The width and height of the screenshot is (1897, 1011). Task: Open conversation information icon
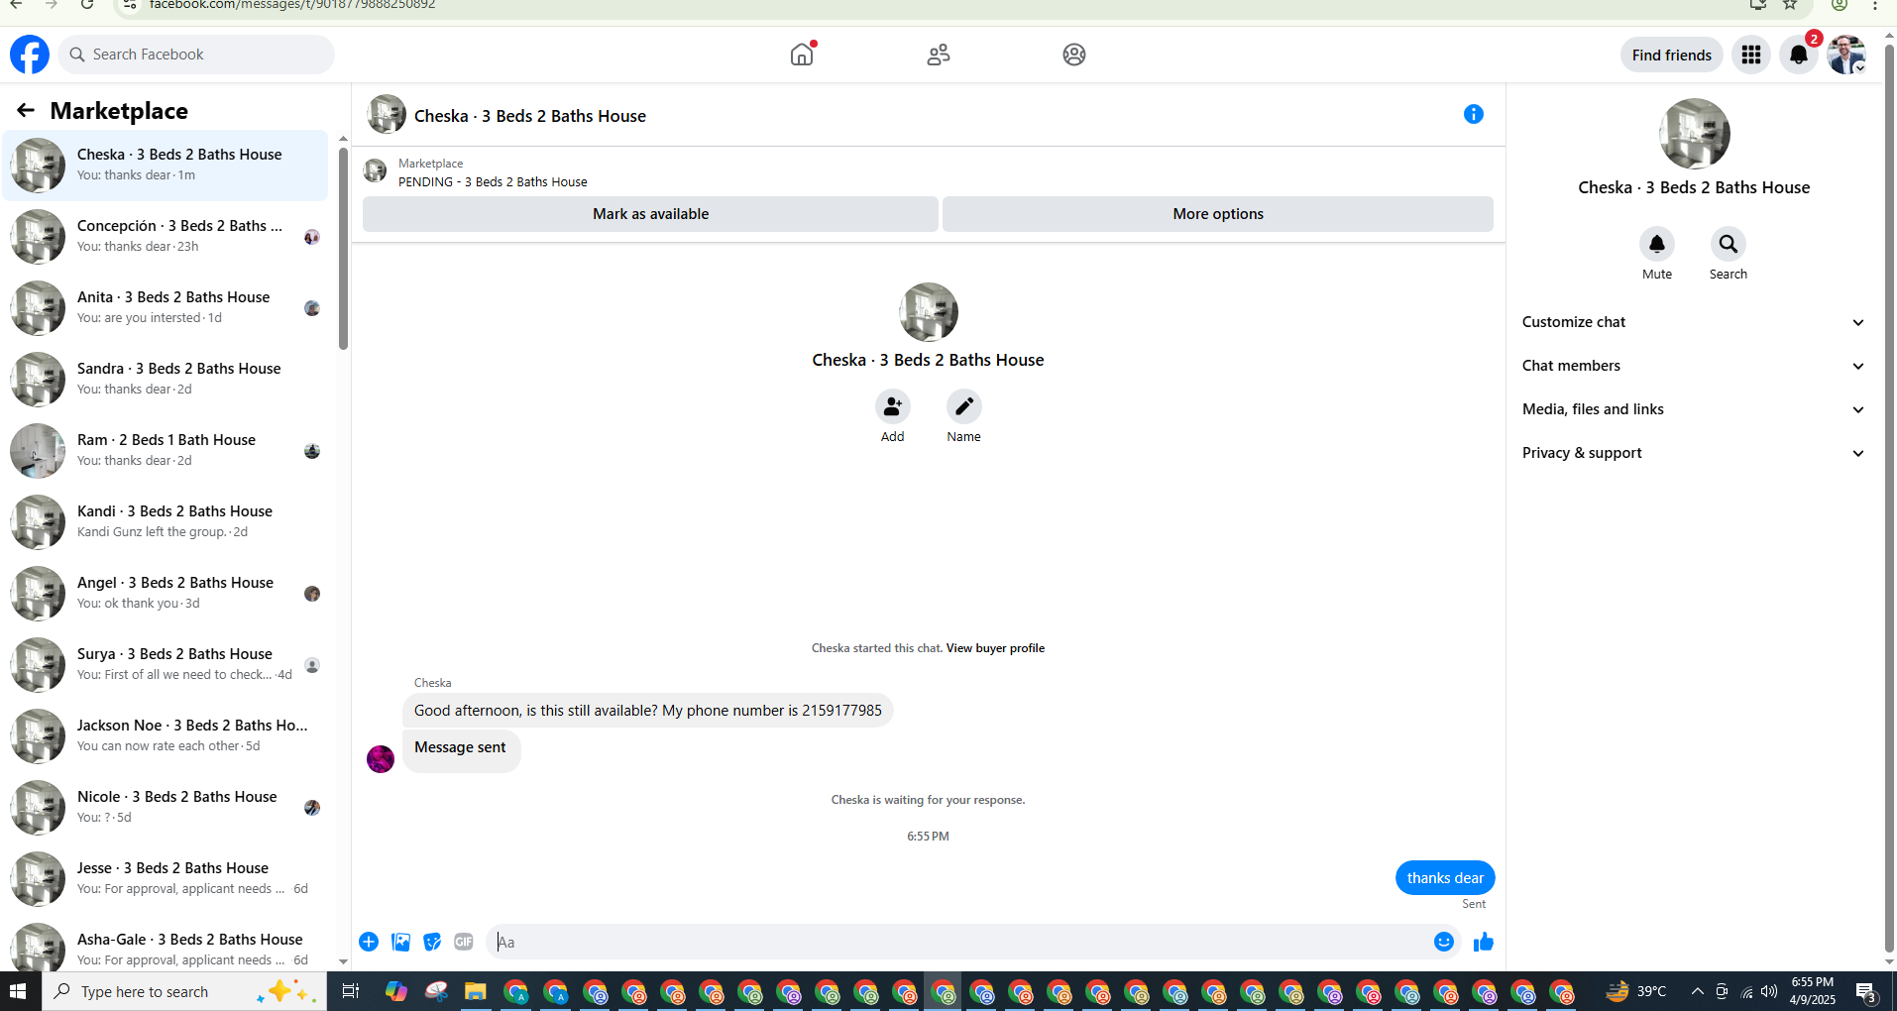tap(1474, 114)
